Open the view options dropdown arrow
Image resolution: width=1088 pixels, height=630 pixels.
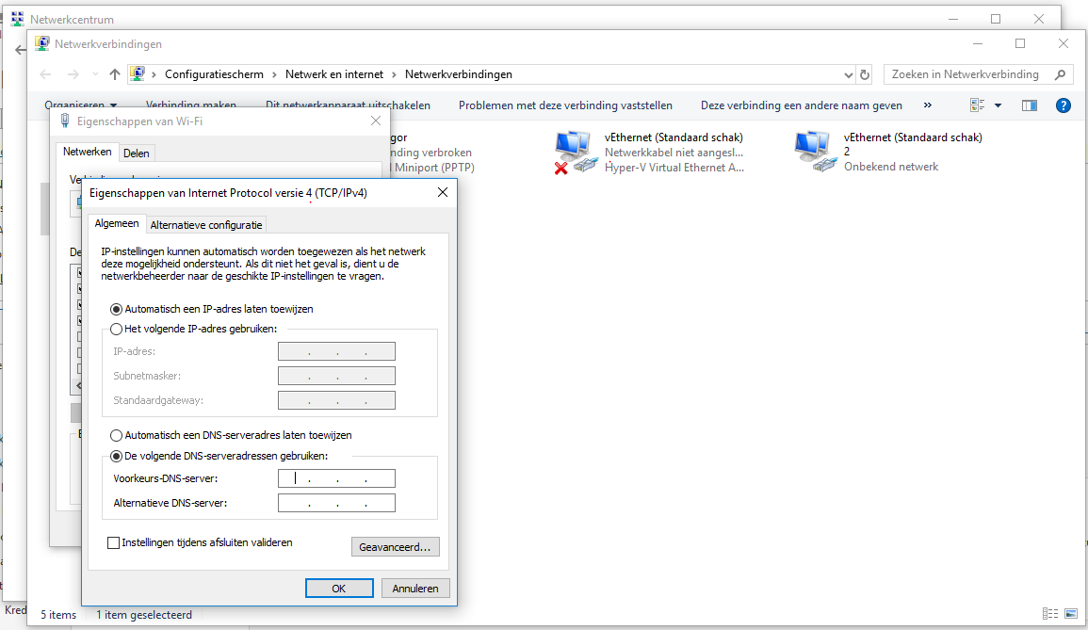pos(998,105)
